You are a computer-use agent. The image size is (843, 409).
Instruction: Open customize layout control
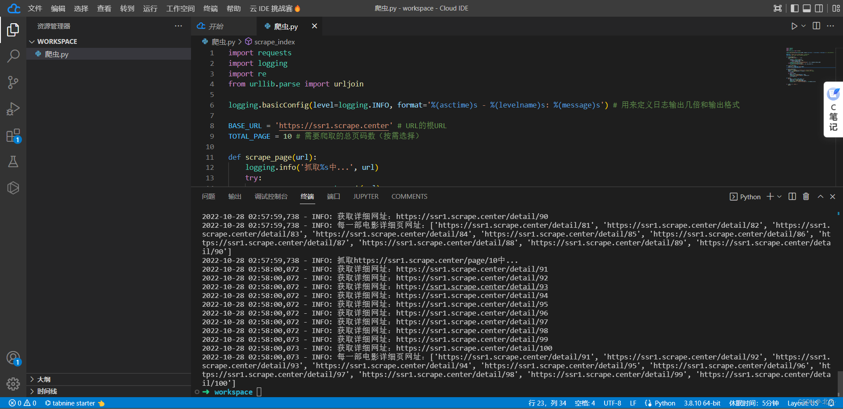[x=836, y=8]
